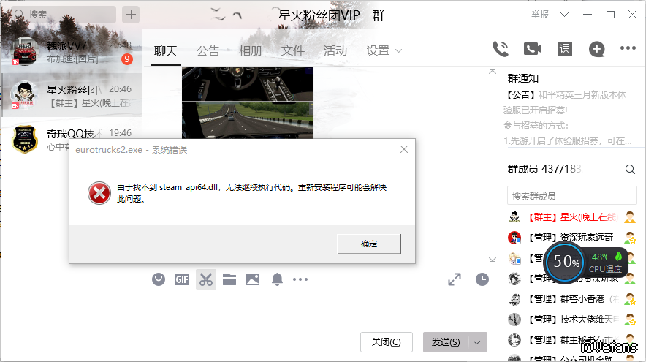Viewport: 646px width, 362px height.
Task: Click the group owner 星火 avatar in member list
Action: point(514,216)
